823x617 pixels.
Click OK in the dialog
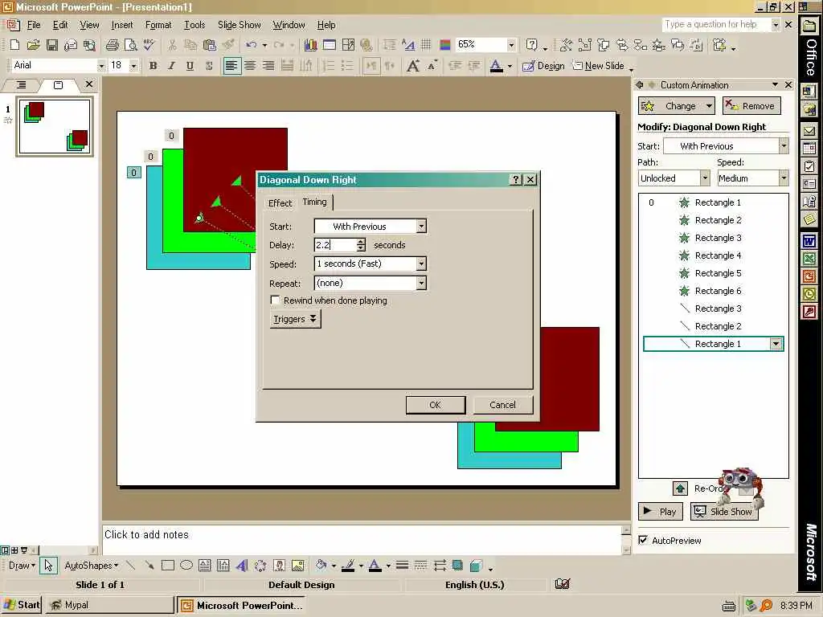(435, 405)
